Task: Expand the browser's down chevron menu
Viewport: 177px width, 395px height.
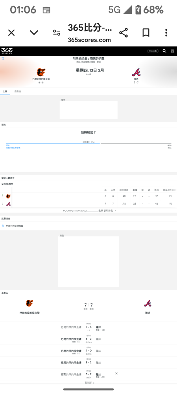Action: (34, 32)
